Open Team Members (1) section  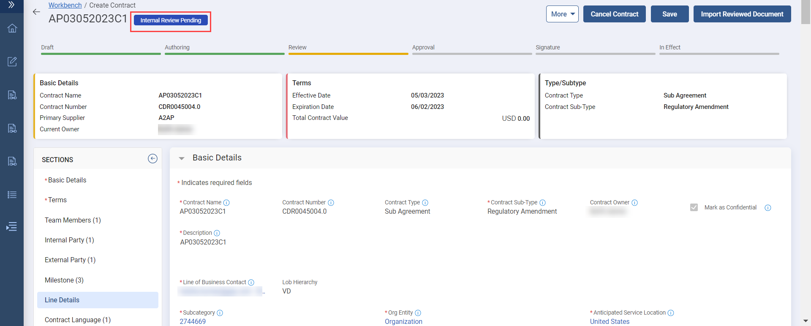73,220
